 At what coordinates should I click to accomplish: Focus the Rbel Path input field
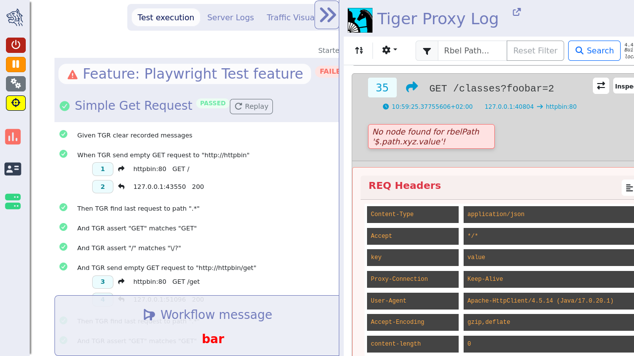(473, 51)
